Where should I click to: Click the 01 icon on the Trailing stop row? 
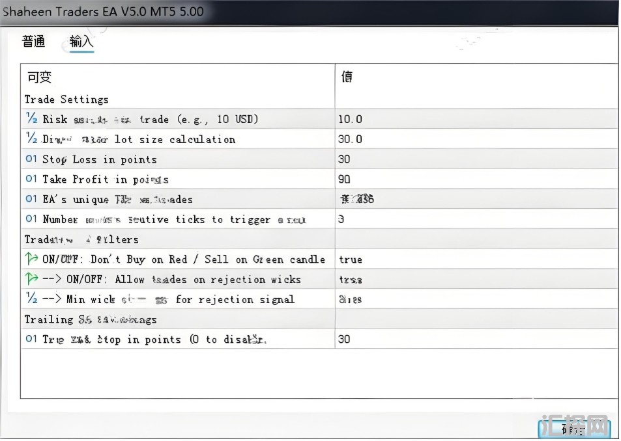pos(29,339)
